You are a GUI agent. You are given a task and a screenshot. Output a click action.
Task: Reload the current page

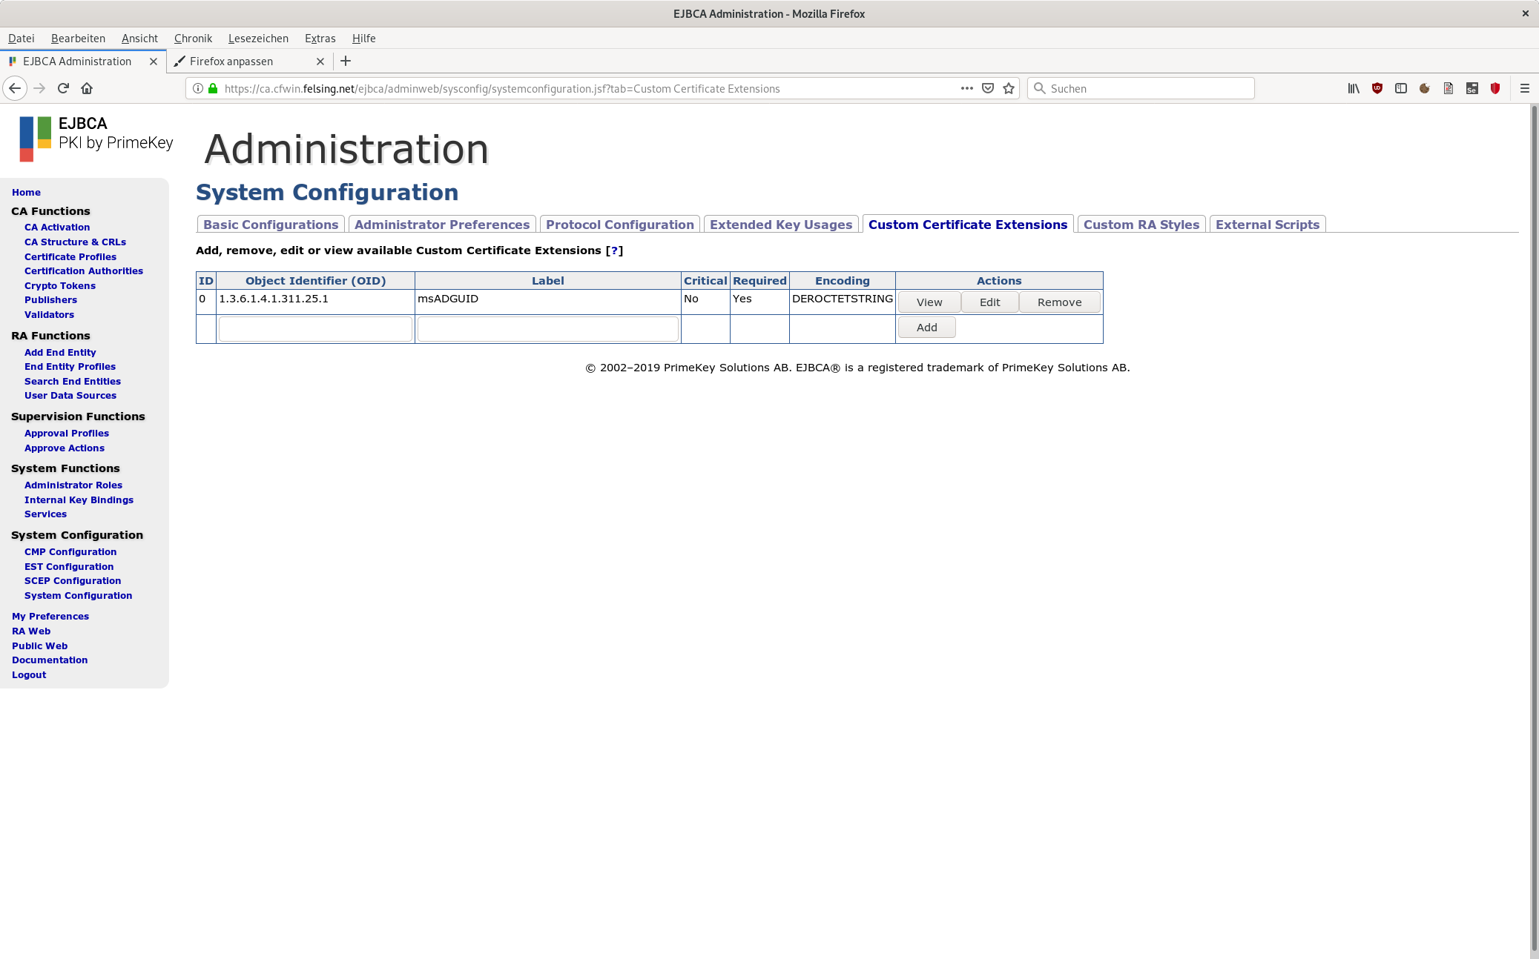click(63, 88)
